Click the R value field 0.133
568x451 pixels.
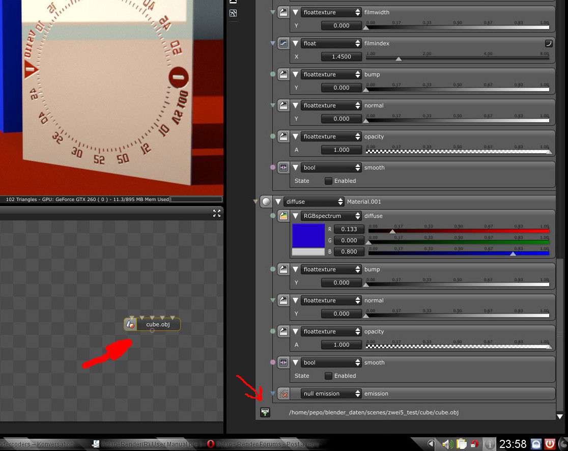(x=349, y=229)
